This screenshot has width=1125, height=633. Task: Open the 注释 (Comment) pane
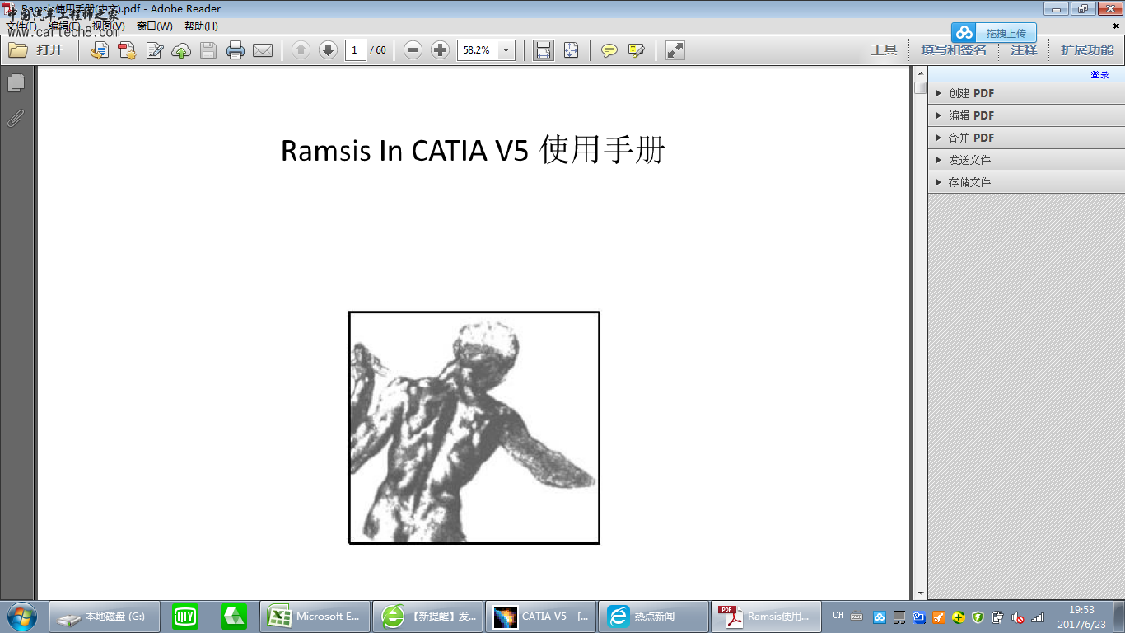[1024, 50]
